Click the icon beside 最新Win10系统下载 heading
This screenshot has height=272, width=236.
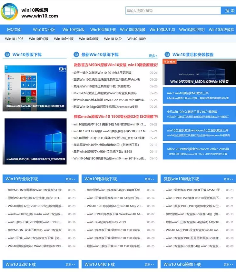click(x=76, y=55)
